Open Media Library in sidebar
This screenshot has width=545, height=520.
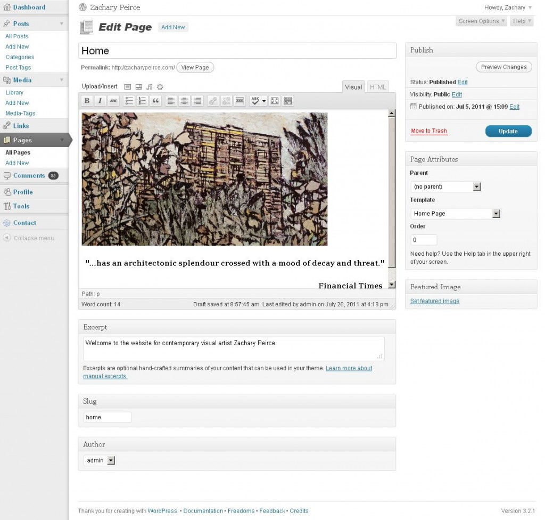pos(14,93)
